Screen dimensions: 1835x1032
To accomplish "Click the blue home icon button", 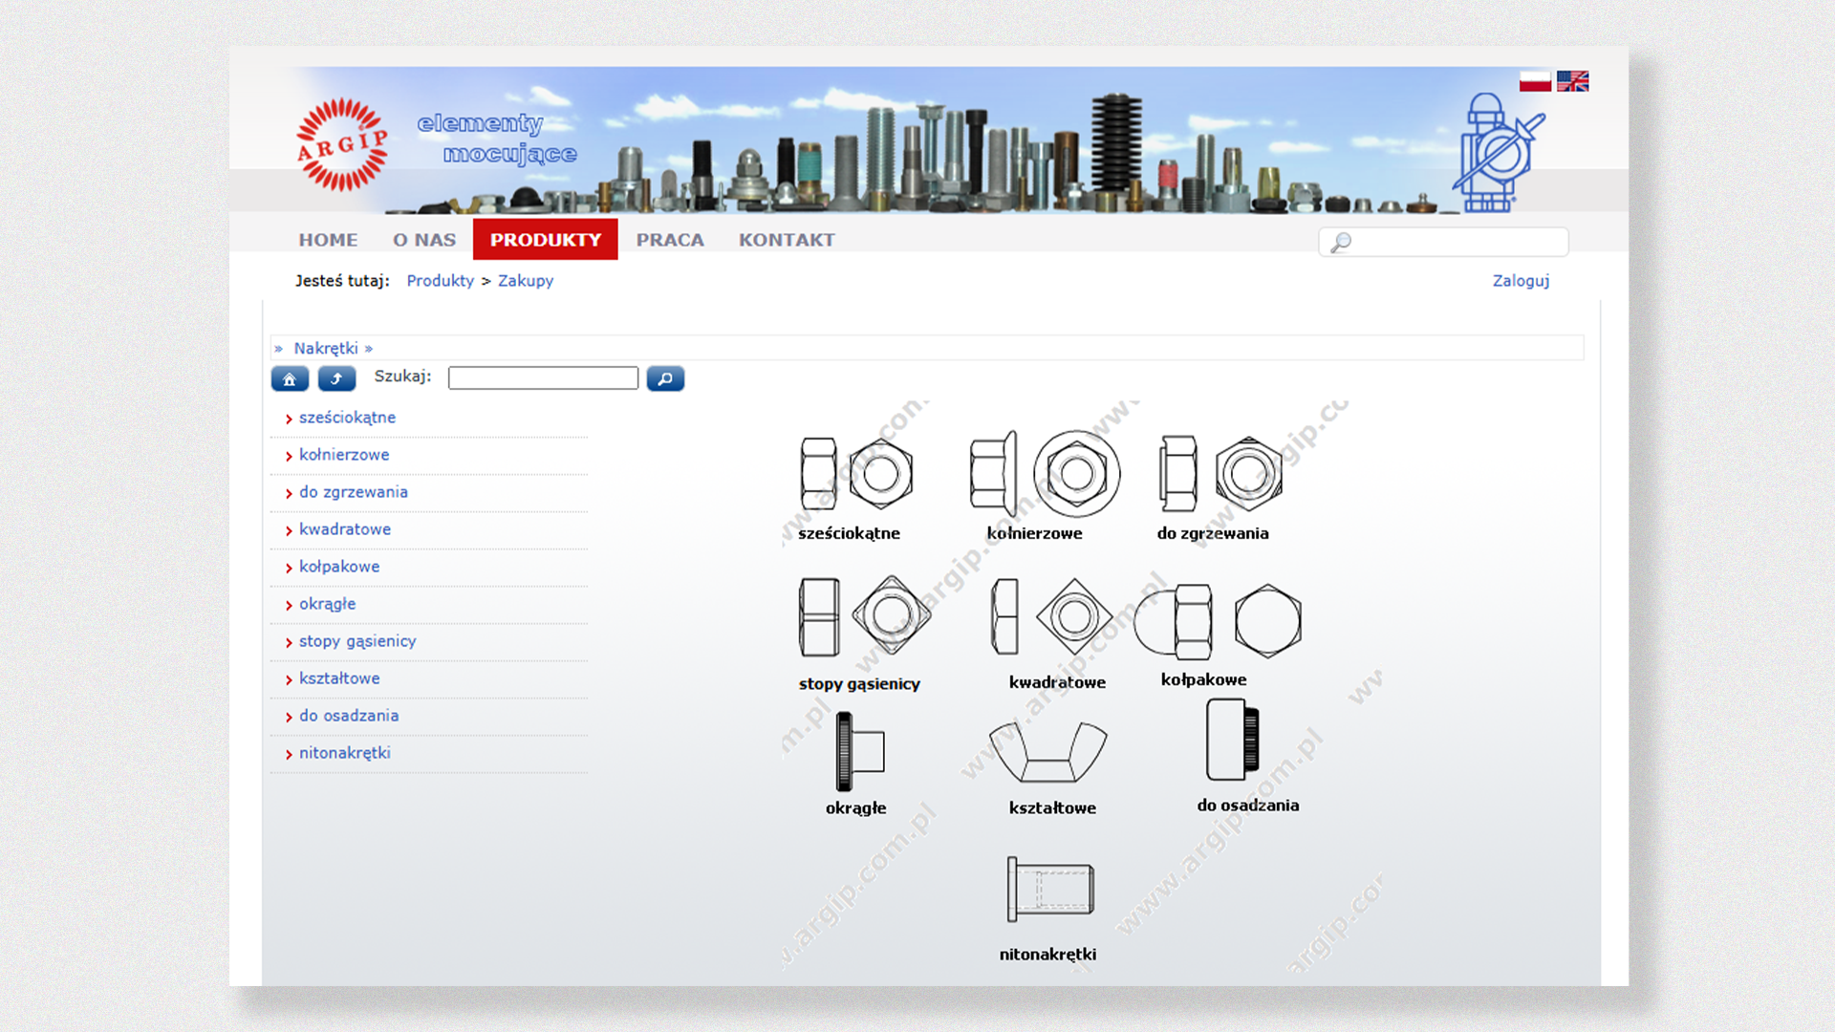I will coord(290,379).
